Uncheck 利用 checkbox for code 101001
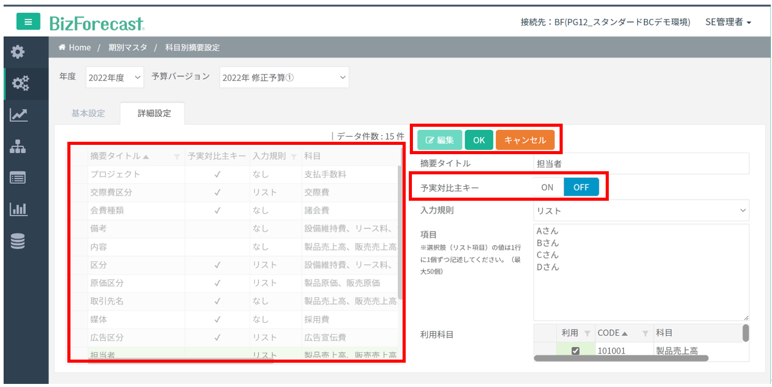The image size is (772, 387). pyautogui.click(x=575, y=351)
